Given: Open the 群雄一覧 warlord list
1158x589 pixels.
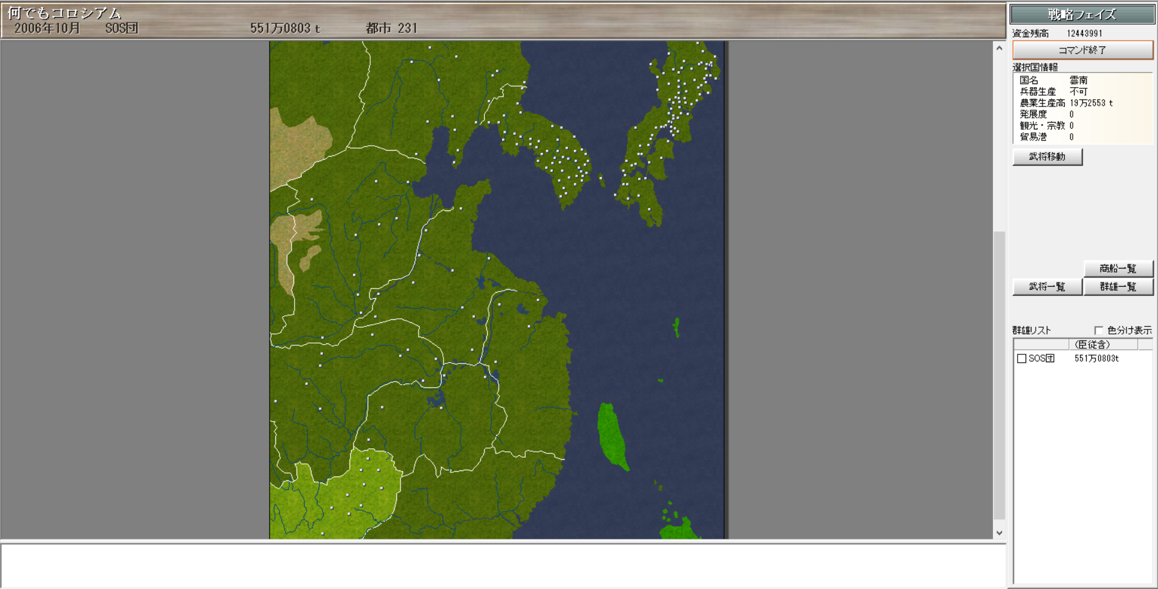Looking at the screenshot, I should (x=1117, y=287).
